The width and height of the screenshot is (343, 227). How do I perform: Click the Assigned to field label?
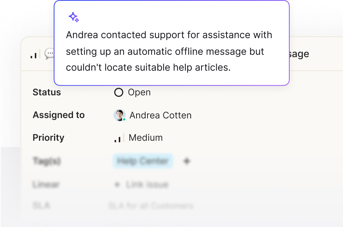[x=59, y=115]
